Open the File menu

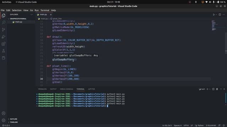point(2,10)
